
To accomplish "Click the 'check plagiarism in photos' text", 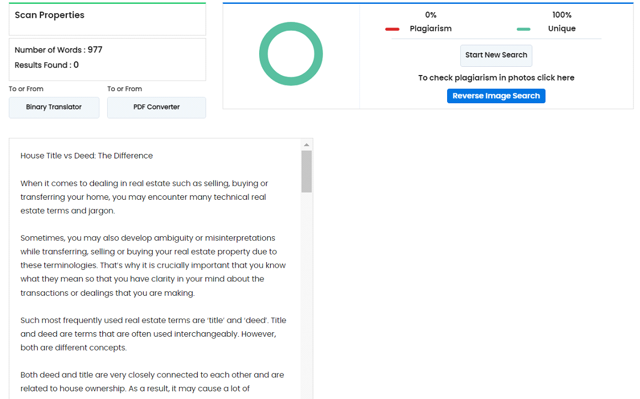I will [496, 78].
